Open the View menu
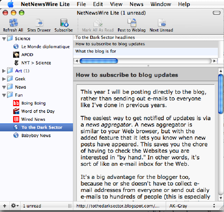The width and height of the screenshot is (224, 212). tap(116, 4)
